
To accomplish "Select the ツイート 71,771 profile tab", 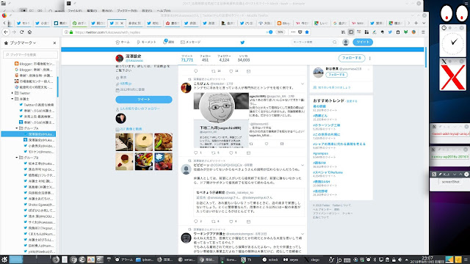I will tap(187, 59).
